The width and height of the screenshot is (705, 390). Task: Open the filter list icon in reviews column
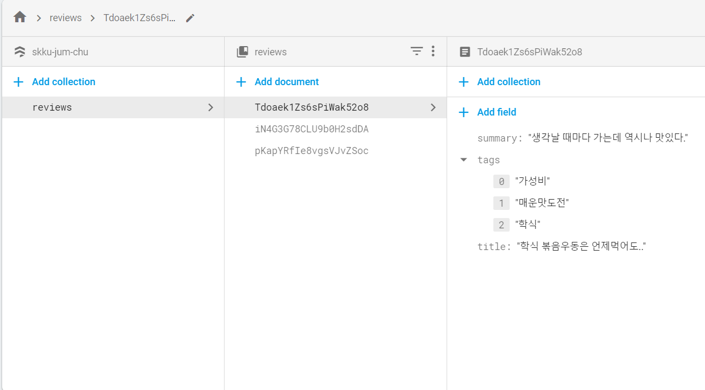pyautogui.click(x=416, y=51)
